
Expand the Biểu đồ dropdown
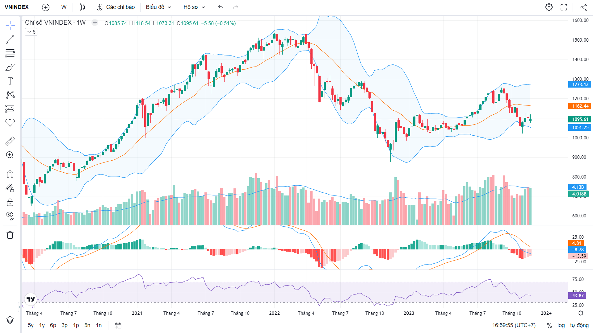coord(158,7)
